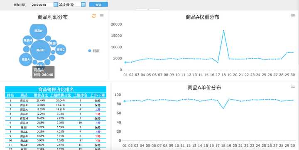
Task: Select the 商品M bubble
Action: tap(28, 40)
